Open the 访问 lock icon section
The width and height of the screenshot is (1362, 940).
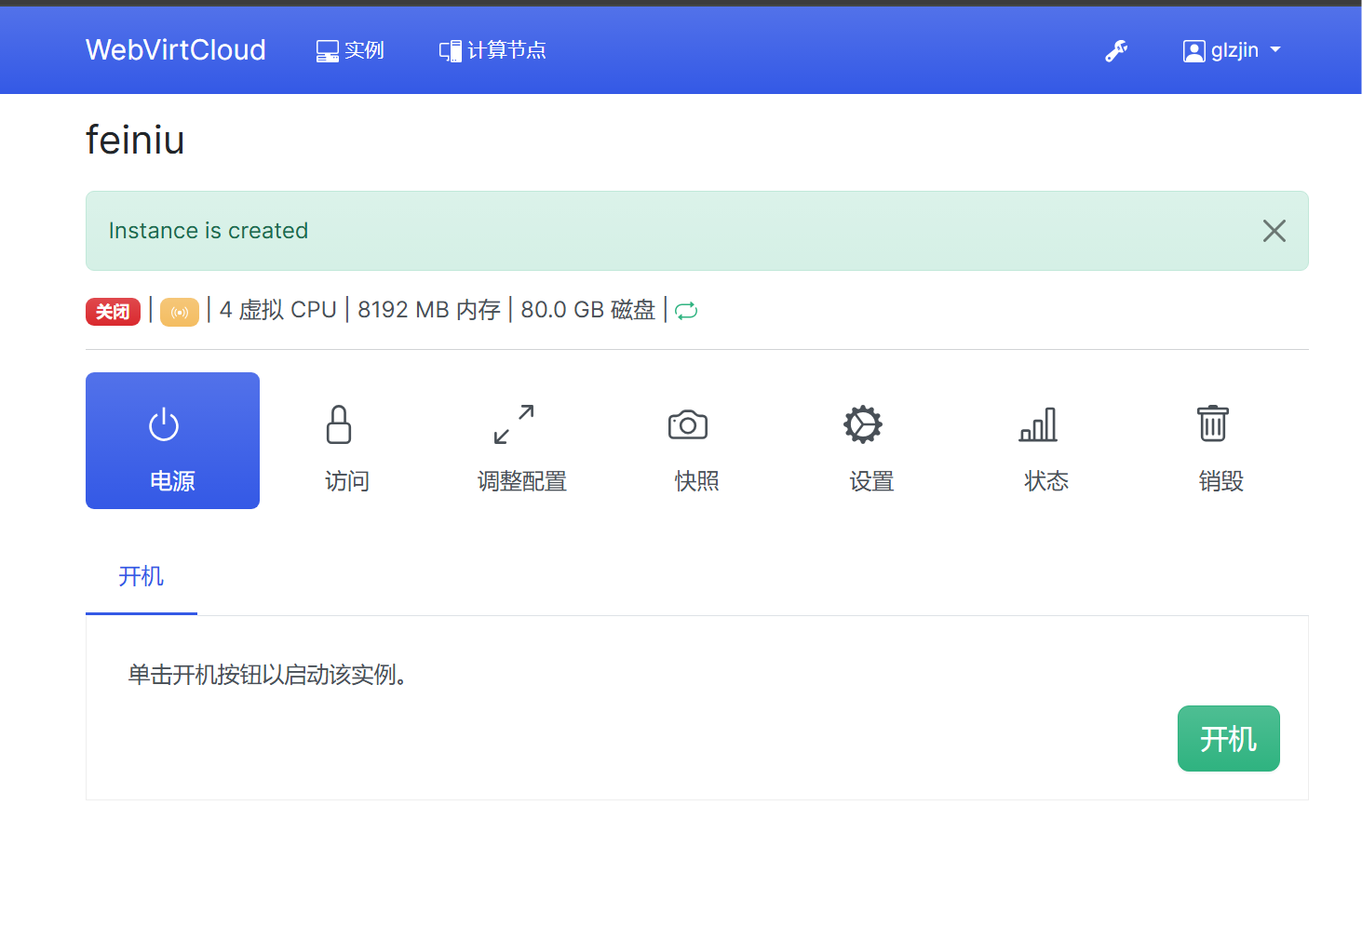(339, 424)
